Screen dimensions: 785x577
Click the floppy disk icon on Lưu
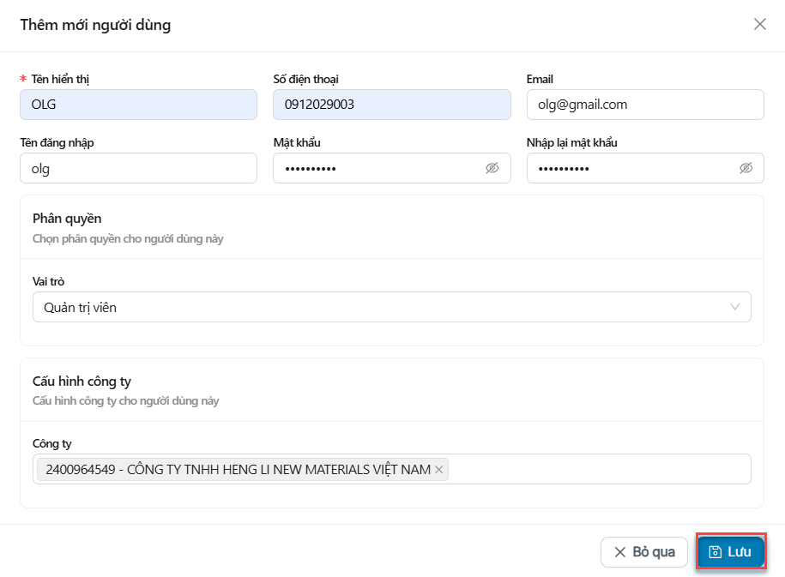[715, 552]
